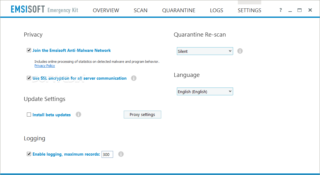Click the maximum records input field
Image resolution: width=320 pixels, height=175 pixels.
(x=107, y=154)
